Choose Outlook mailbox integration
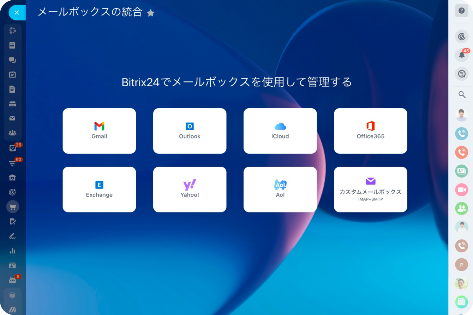 pyautogui.click(x=190, y=131)
